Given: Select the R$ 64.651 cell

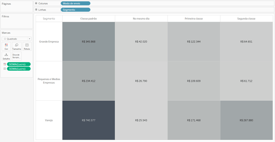Looking at the screenshot, I should tap(246, 42).
